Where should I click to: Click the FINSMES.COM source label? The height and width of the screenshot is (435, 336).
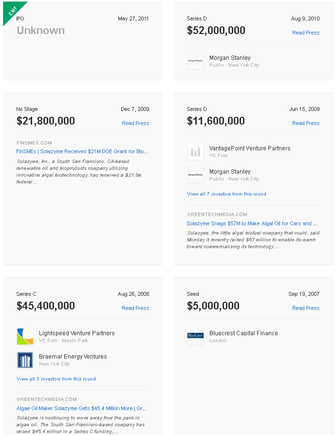tap(34, 143)
